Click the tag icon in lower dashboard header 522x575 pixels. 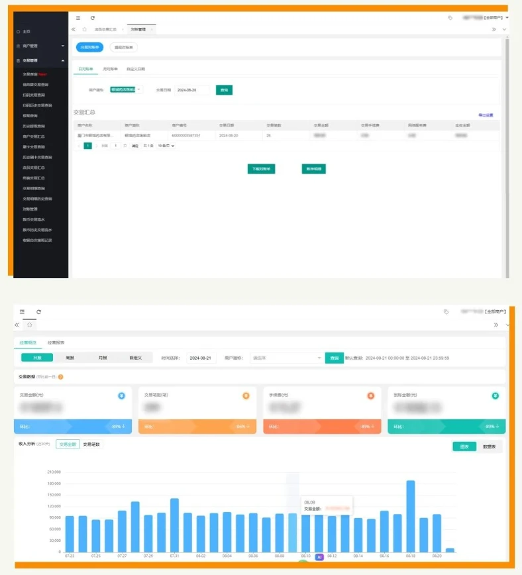point(446,312)
